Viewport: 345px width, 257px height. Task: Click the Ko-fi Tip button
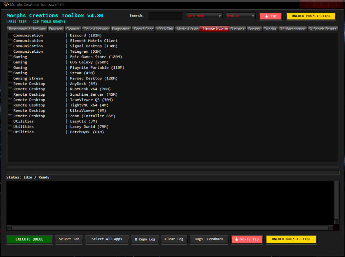[x=247, y=239]
